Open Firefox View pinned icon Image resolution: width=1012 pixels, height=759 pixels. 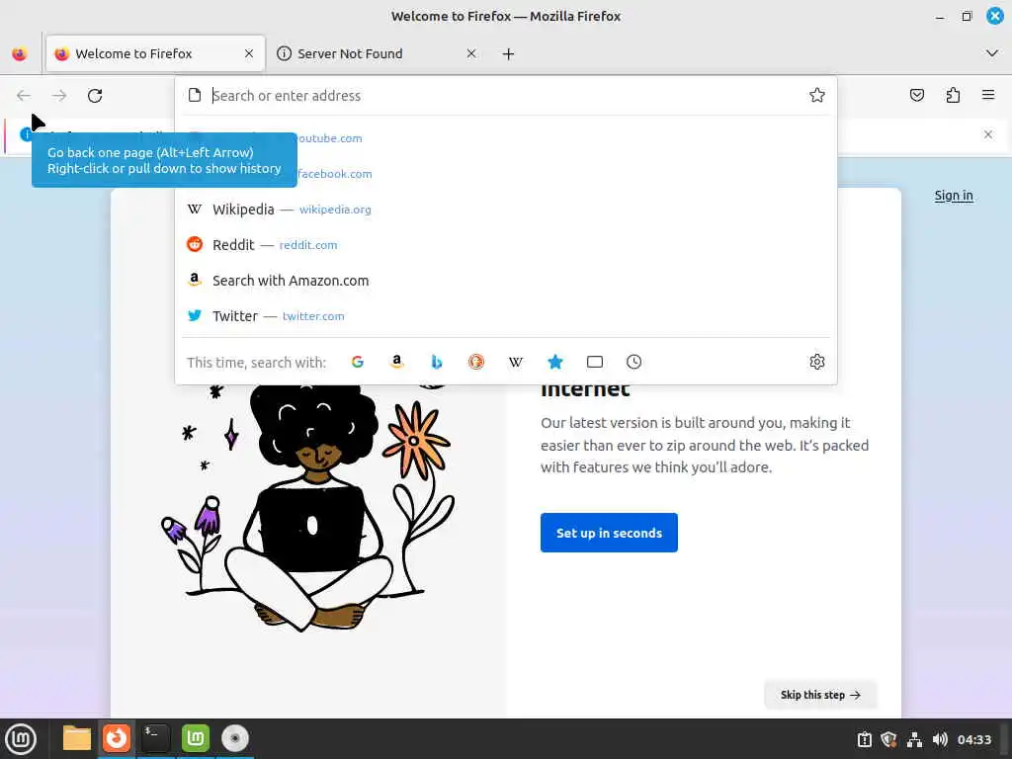click(20, 54)
